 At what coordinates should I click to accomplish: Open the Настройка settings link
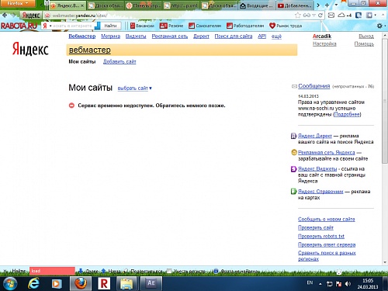(x=324, y=43)
